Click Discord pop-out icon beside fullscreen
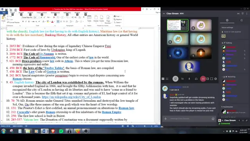The height and width of the screenshot is (141, 250). coord(207,79)
